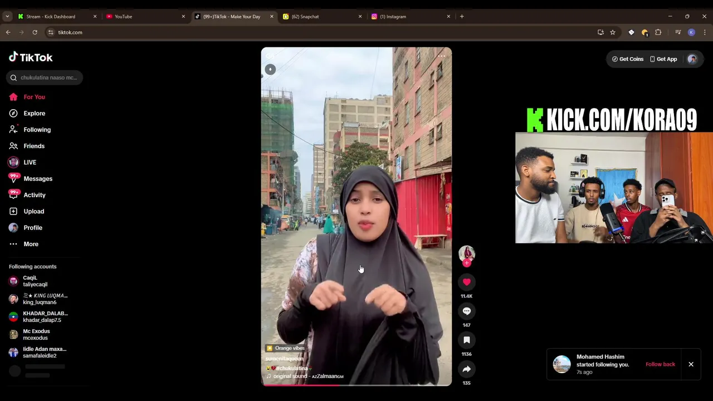The width and height of the screenshot is (713, 401).
Task: Open CaqiL taliyecaqil following account
Action: tap(38, 281)
